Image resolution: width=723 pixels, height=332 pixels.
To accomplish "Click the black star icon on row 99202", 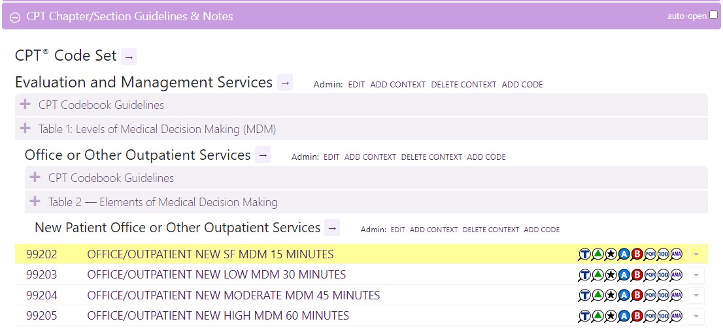I will [611, 254].
